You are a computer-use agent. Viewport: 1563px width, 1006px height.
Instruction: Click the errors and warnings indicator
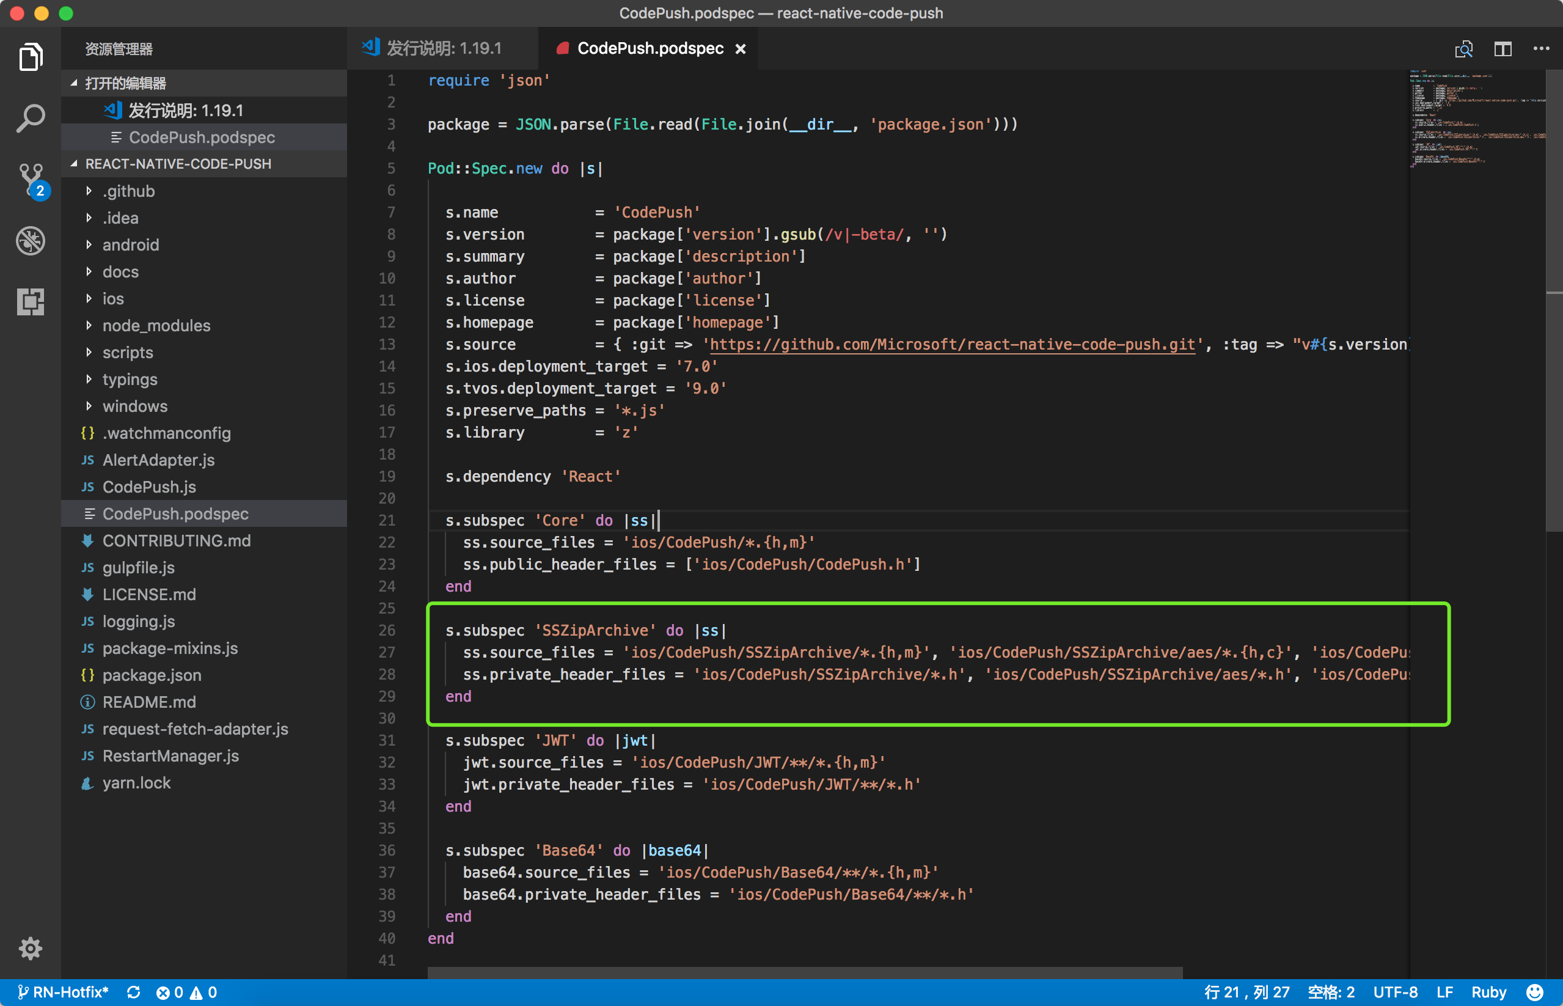point(186,991)
